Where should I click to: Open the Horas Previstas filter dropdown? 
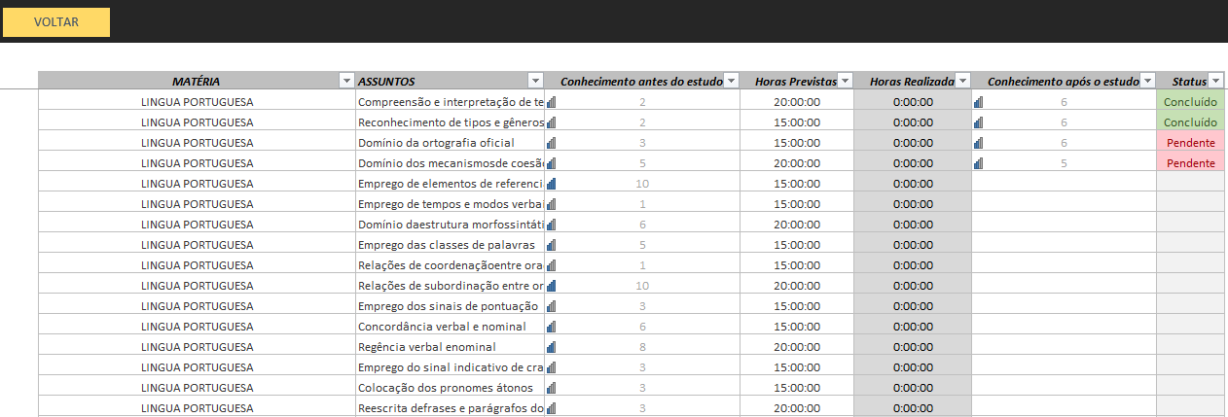pos(845,81)
